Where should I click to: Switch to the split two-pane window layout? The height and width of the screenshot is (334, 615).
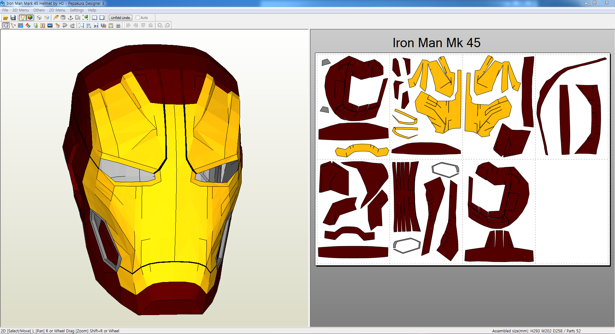click(x=95, y=18)
